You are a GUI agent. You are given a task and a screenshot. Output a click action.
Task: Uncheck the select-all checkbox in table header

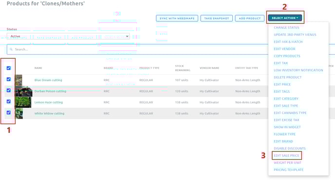(9, 68)
